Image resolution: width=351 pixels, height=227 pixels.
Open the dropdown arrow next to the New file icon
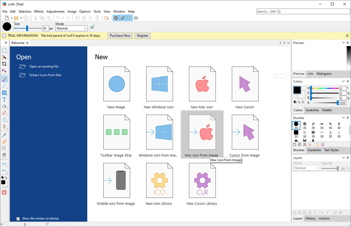(11, 18)
